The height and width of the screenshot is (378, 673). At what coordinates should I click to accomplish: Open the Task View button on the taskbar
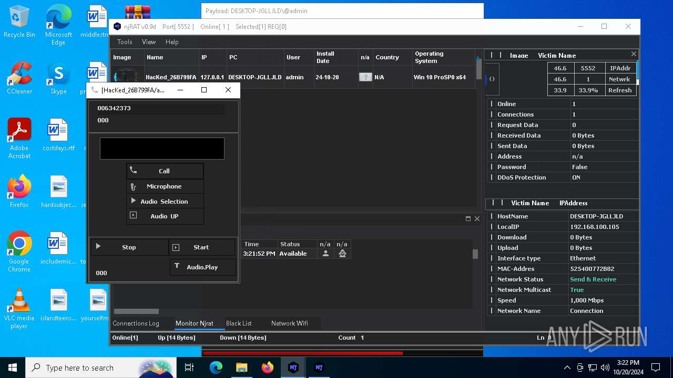pos(189,367)
